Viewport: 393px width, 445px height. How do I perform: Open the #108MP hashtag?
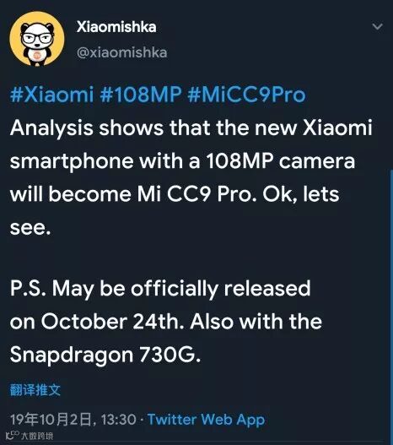click(x=141, y=95)
